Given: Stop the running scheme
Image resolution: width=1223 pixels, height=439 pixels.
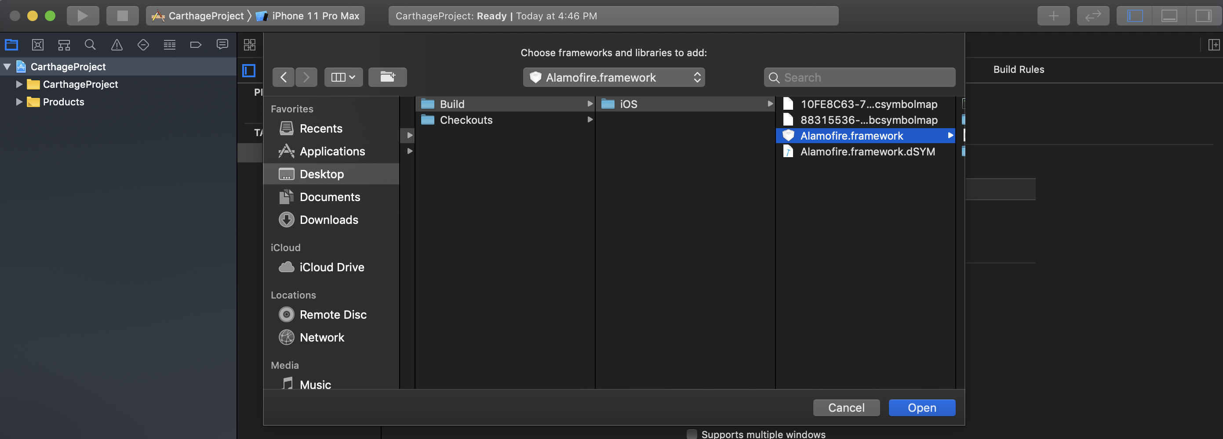Looking at the screenshot, I should click(123, 16).
